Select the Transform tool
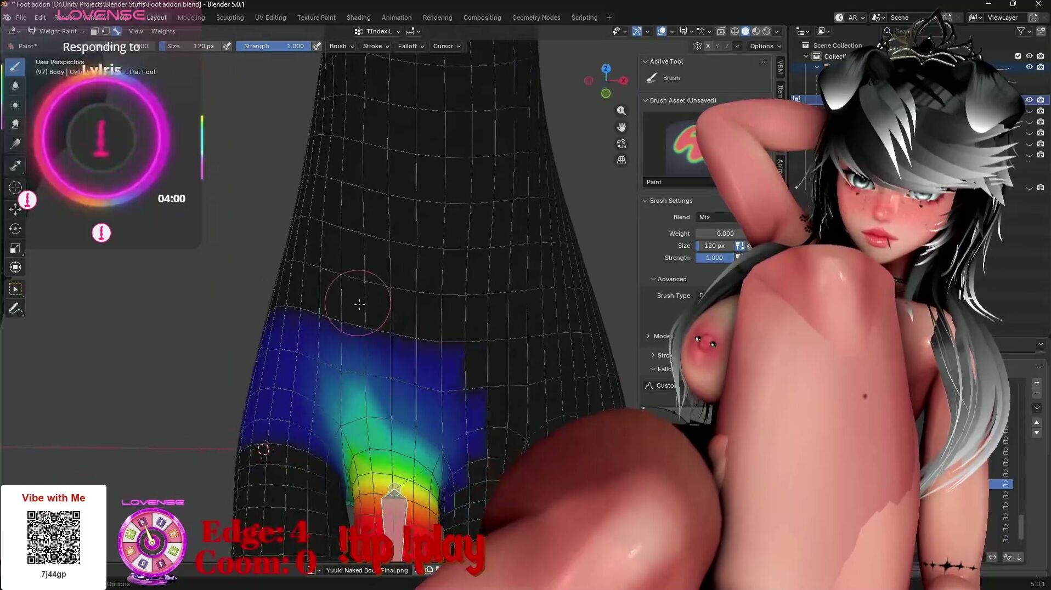 [15, 268]
